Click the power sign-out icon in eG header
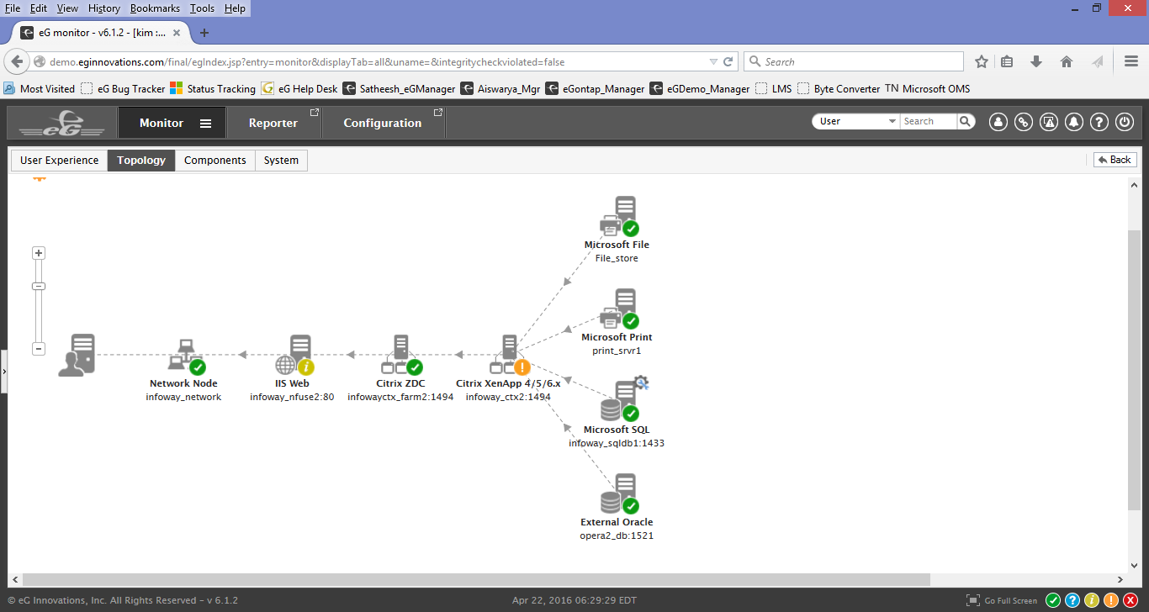1149x612 pixels. point(1125,122)
